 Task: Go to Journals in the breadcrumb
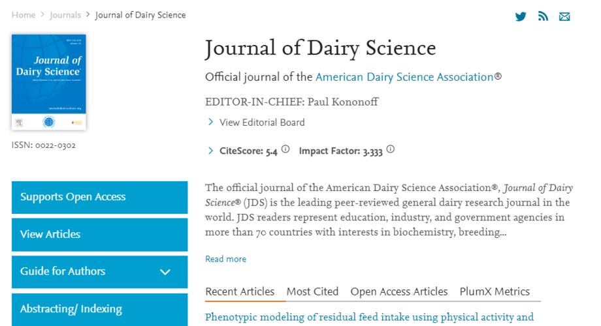click(x=65, y=15)
